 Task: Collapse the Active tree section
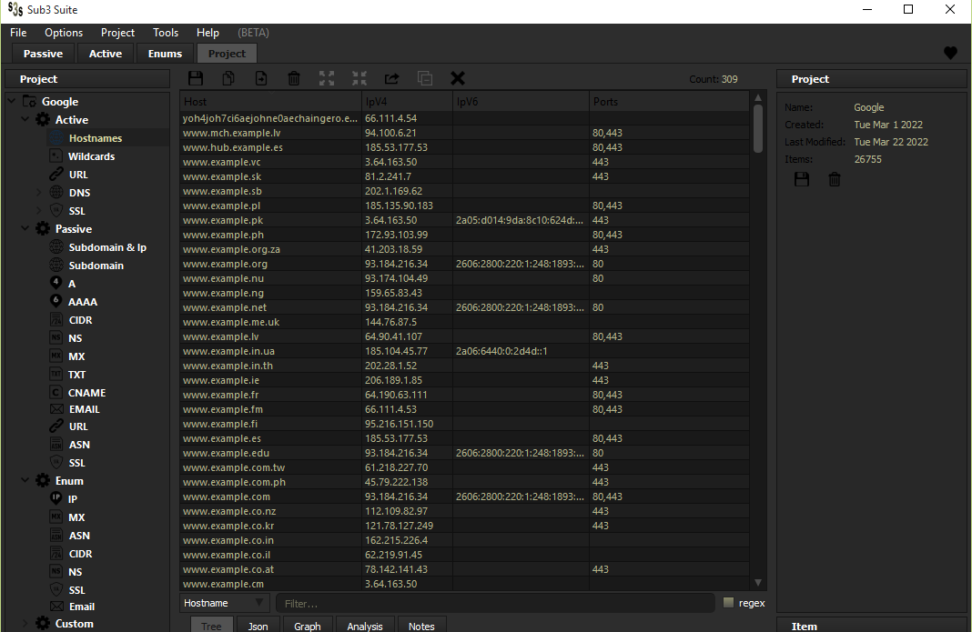coord(25,119)
